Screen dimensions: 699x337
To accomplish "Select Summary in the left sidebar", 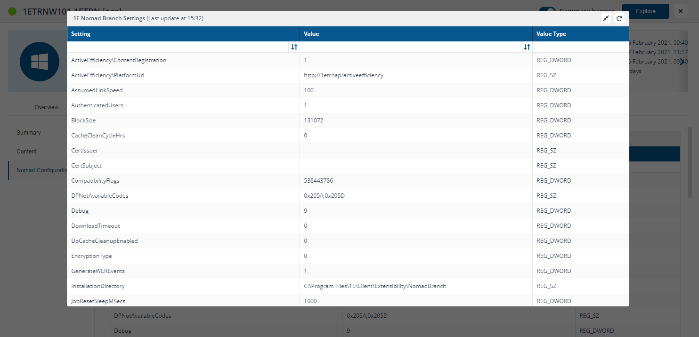I will tap(29, 133).
